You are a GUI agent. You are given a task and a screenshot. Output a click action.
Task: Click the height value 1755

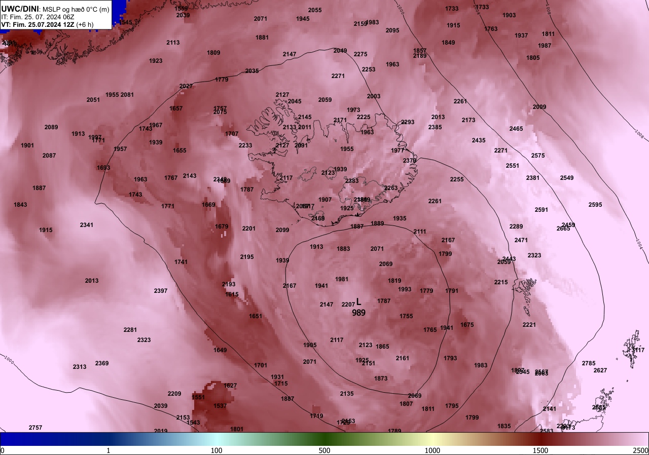pos(406,316)
